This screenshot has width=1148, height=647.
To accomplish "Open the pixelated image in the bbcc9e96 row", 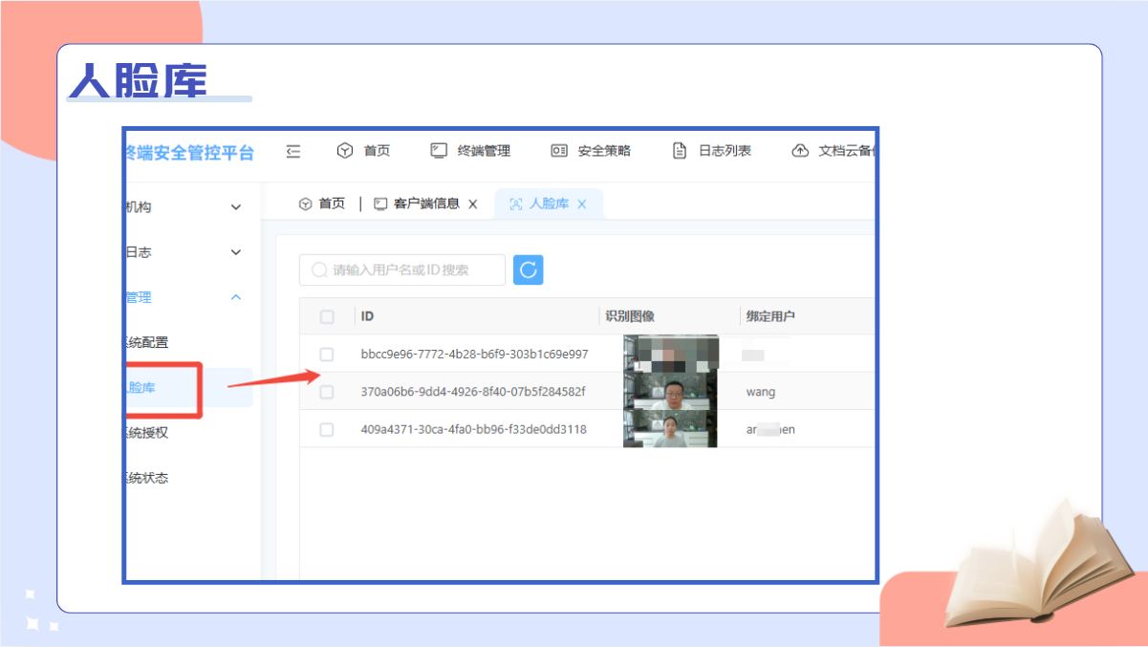I will [670, 354].
